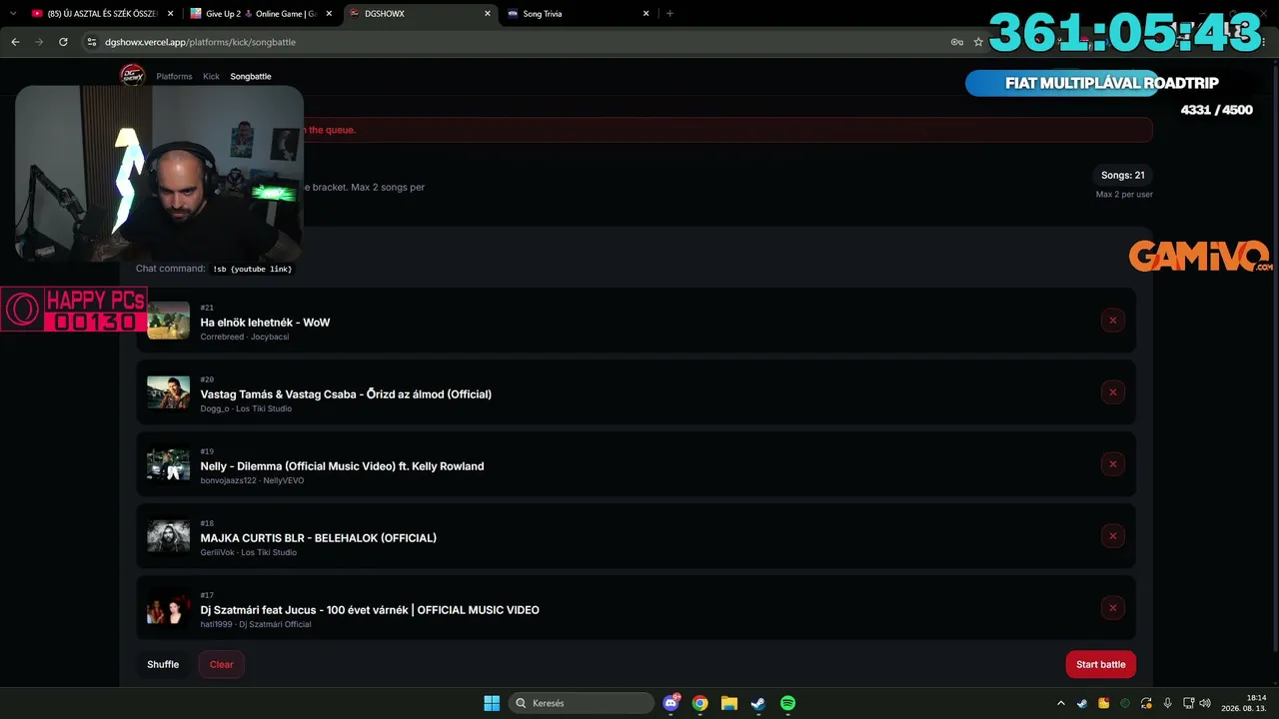1279x719 pixels.
Task: Close the DGSHOWX tab
Action: (x=488, y=14)
